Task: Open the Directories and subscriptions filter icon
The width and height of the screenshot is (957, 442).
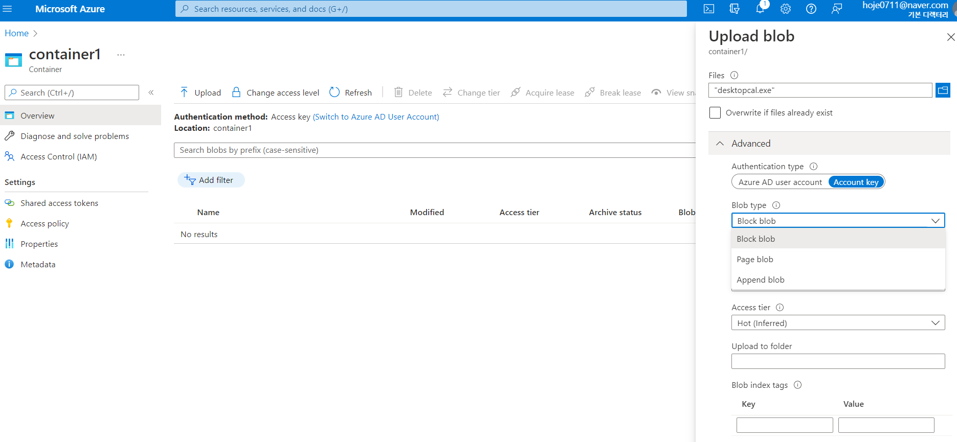Action: pos(735,9)
